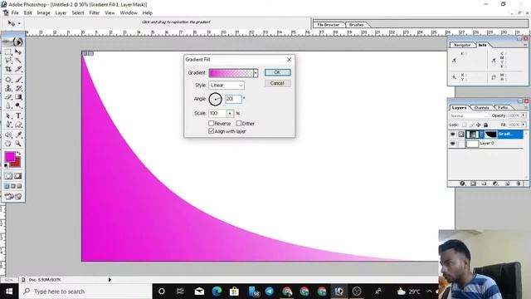Select the Blur tool
This screenshot has height=299, width=531.
click(x=8, y=105)
